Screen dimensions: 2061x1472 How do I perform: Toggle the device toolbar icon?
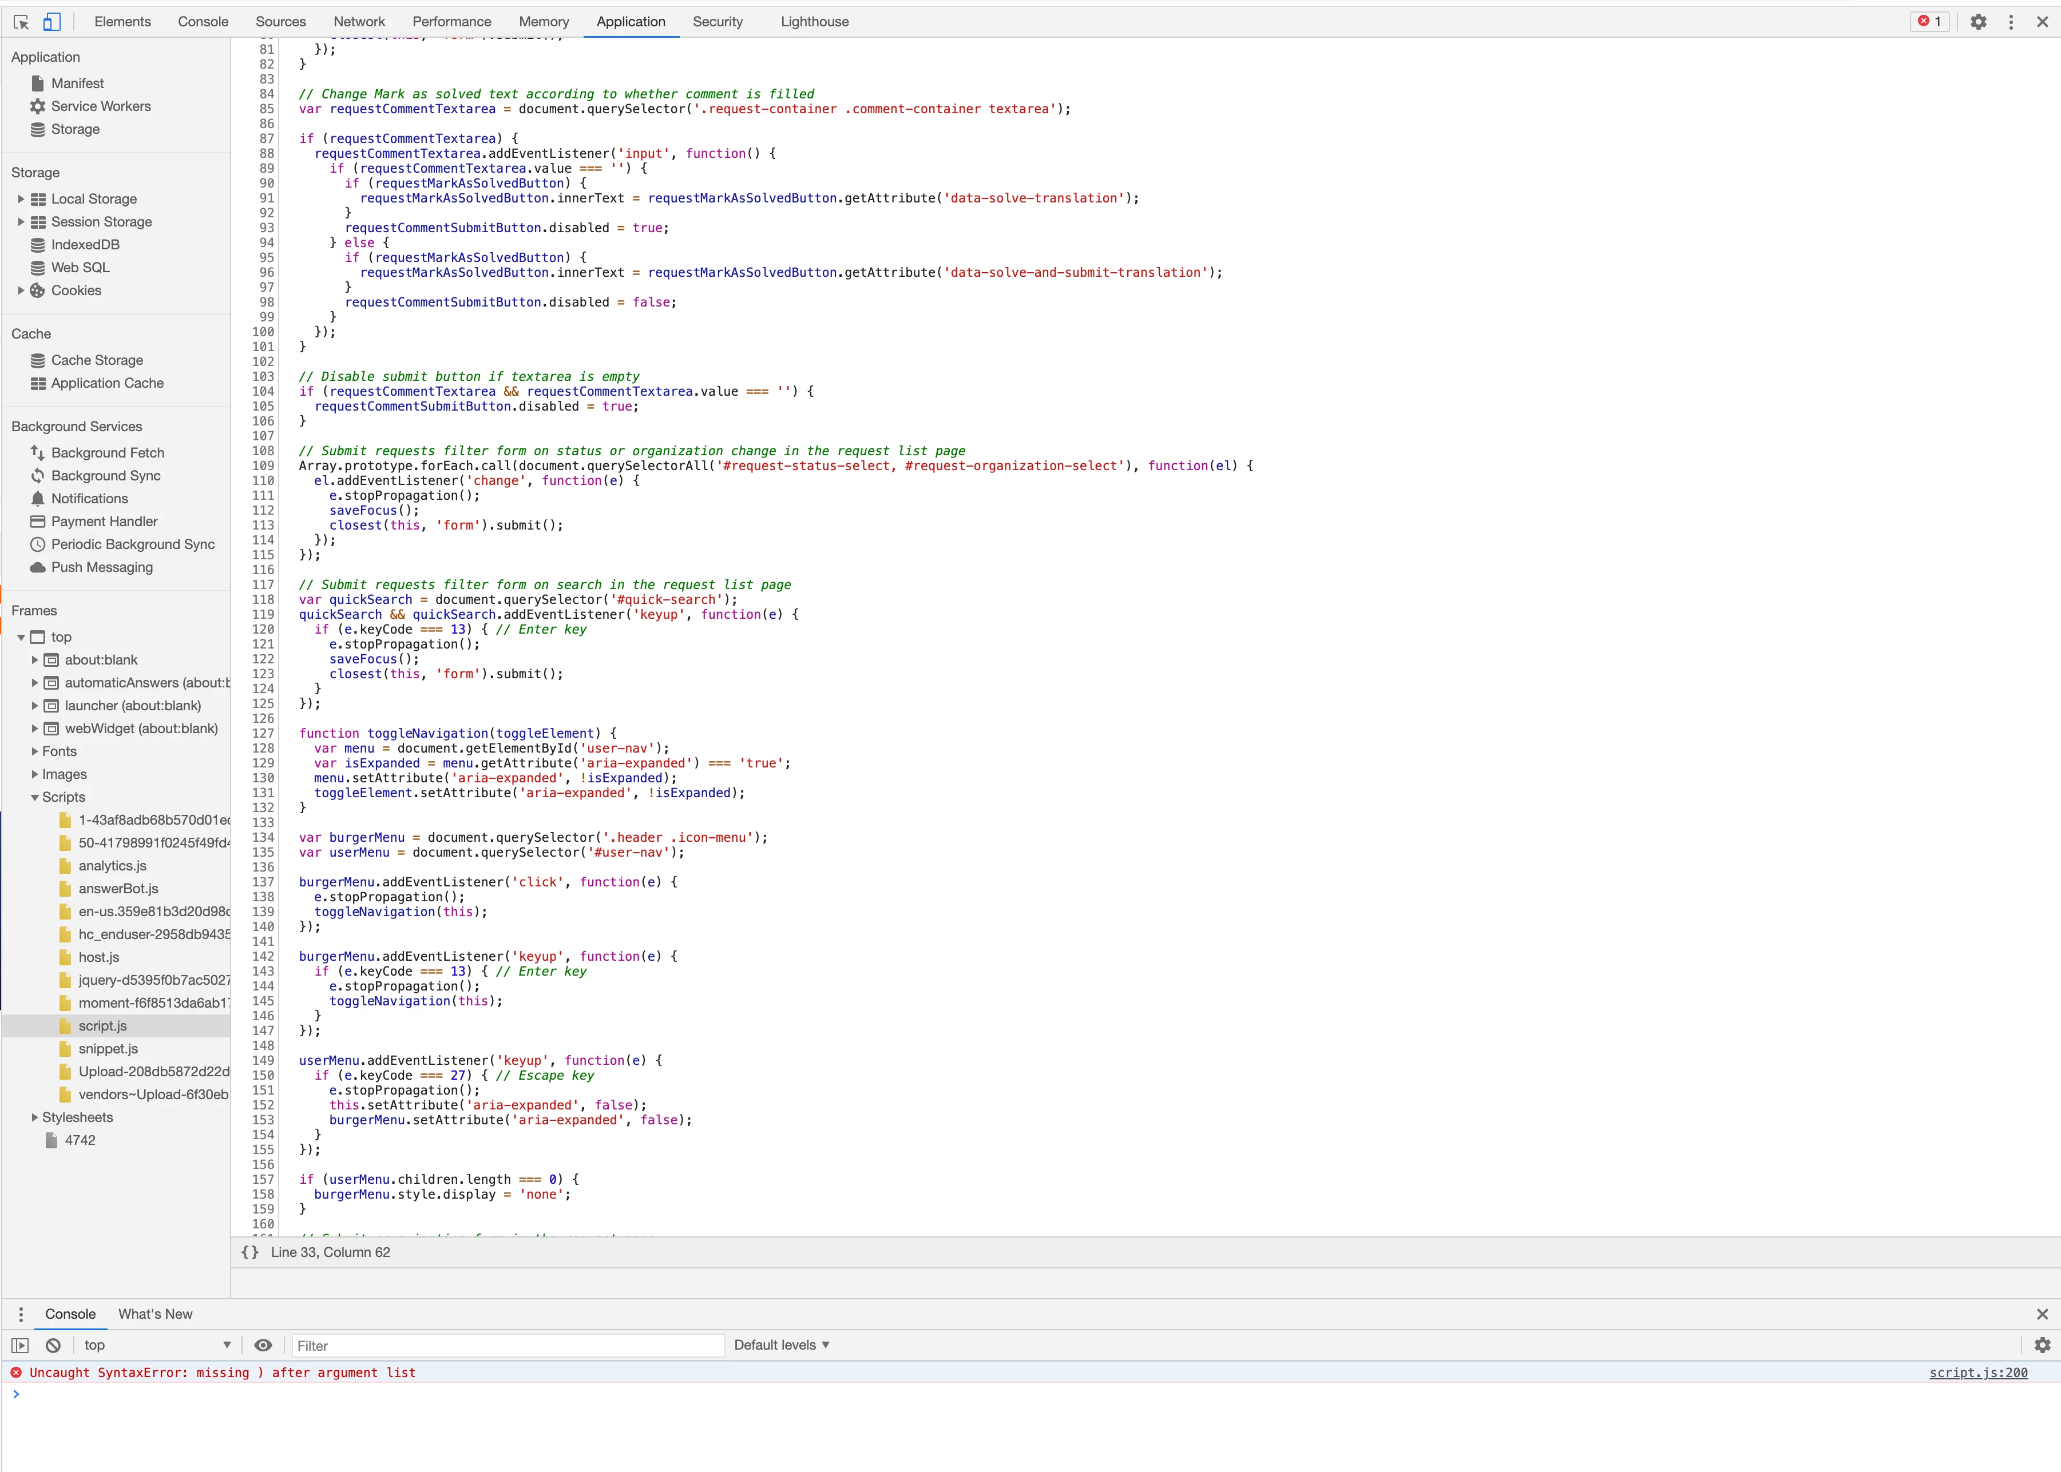coord(51,22)
